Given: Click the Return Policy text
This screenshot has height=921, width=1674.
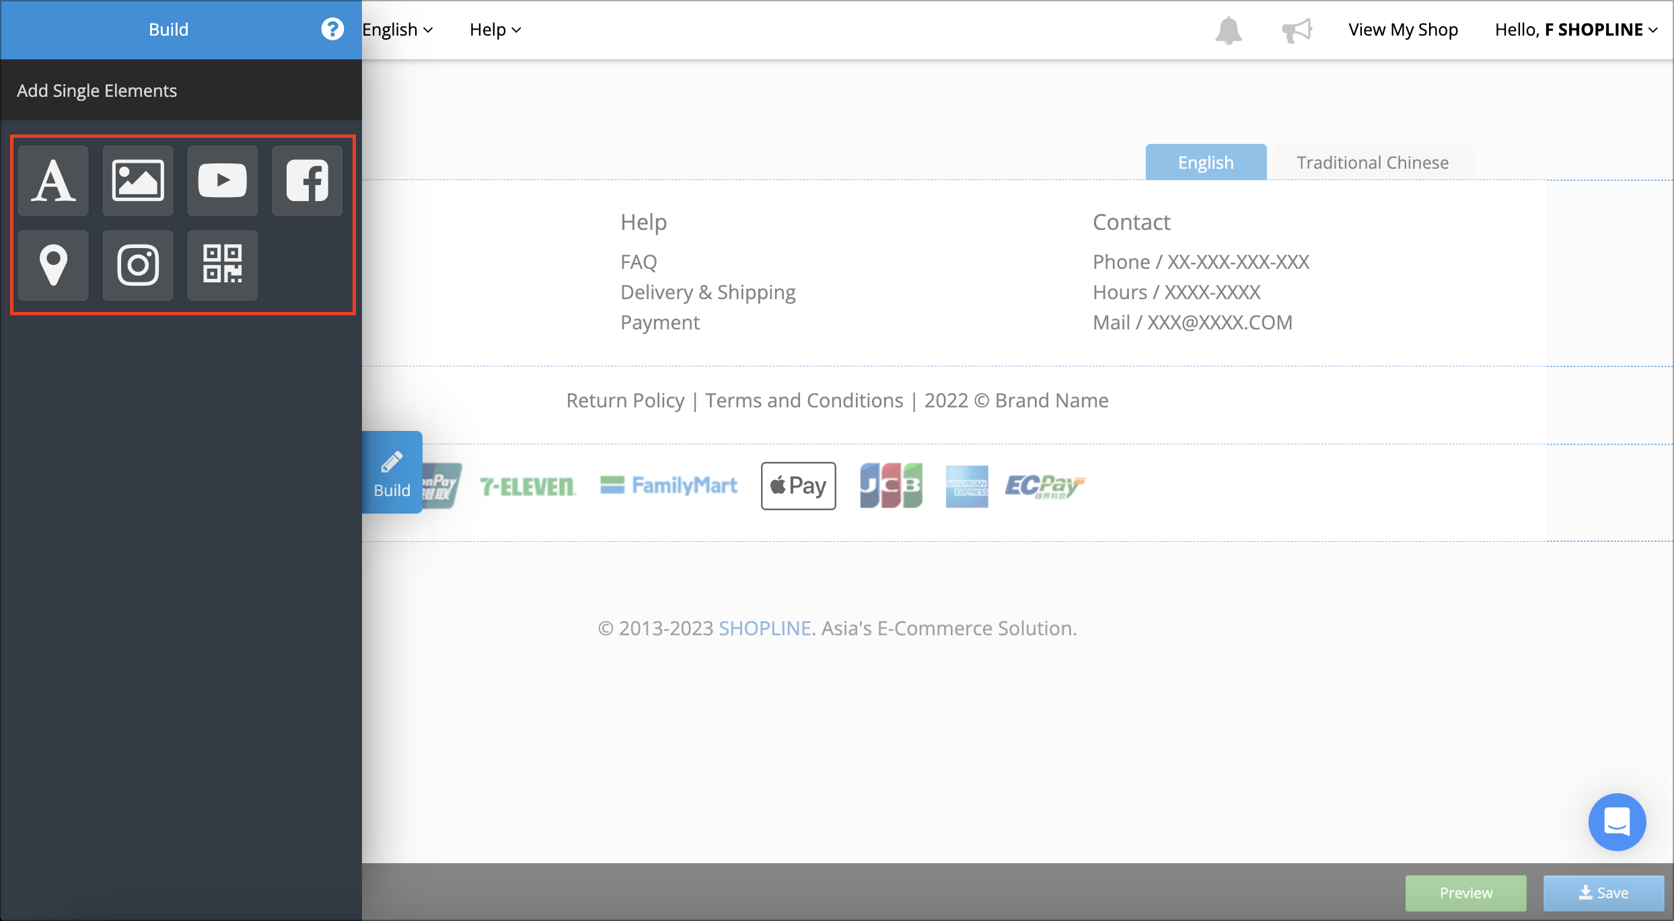Looking at the screenshot, I should (x=625, y=400).
